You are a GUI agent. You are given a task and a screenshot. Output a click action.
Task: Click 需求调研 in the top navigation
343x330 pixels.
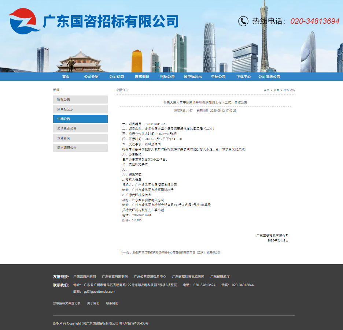(x=142, y=77)
